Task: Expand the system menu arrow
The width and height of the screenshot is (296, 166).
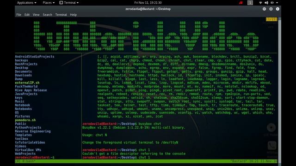Action: coord(277,3)
